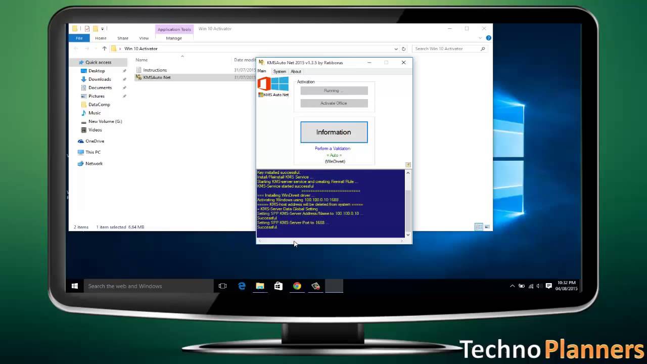Open Task View on the taskbar

click(x=222, y=286)
